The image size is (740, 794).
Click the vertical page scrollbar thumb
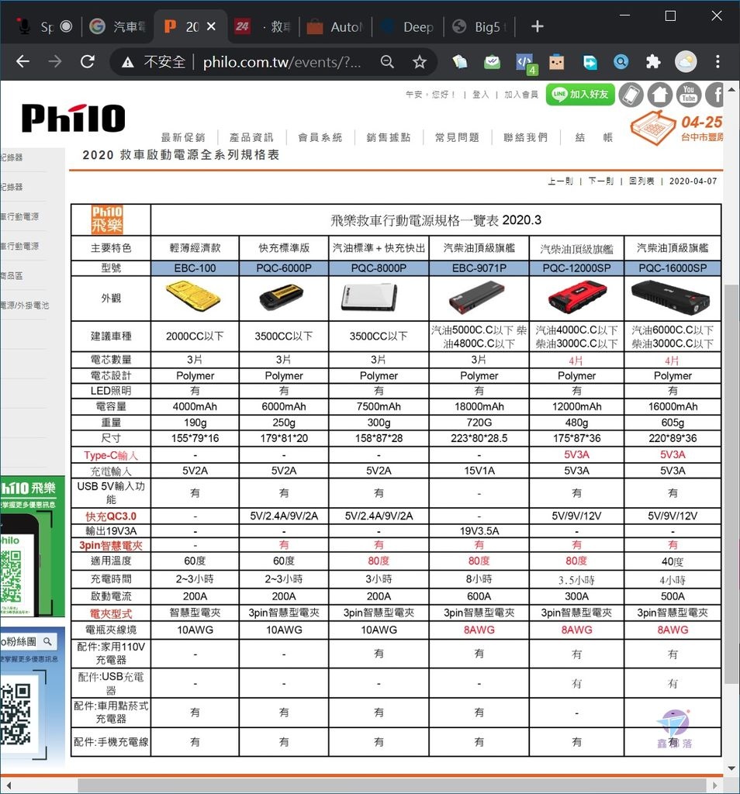tap(731, 485)
